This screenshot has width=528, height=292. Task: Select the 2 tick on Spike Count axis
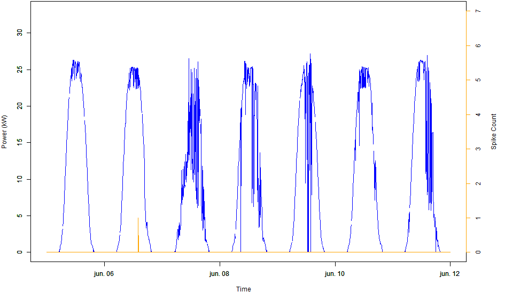[478, 183]
